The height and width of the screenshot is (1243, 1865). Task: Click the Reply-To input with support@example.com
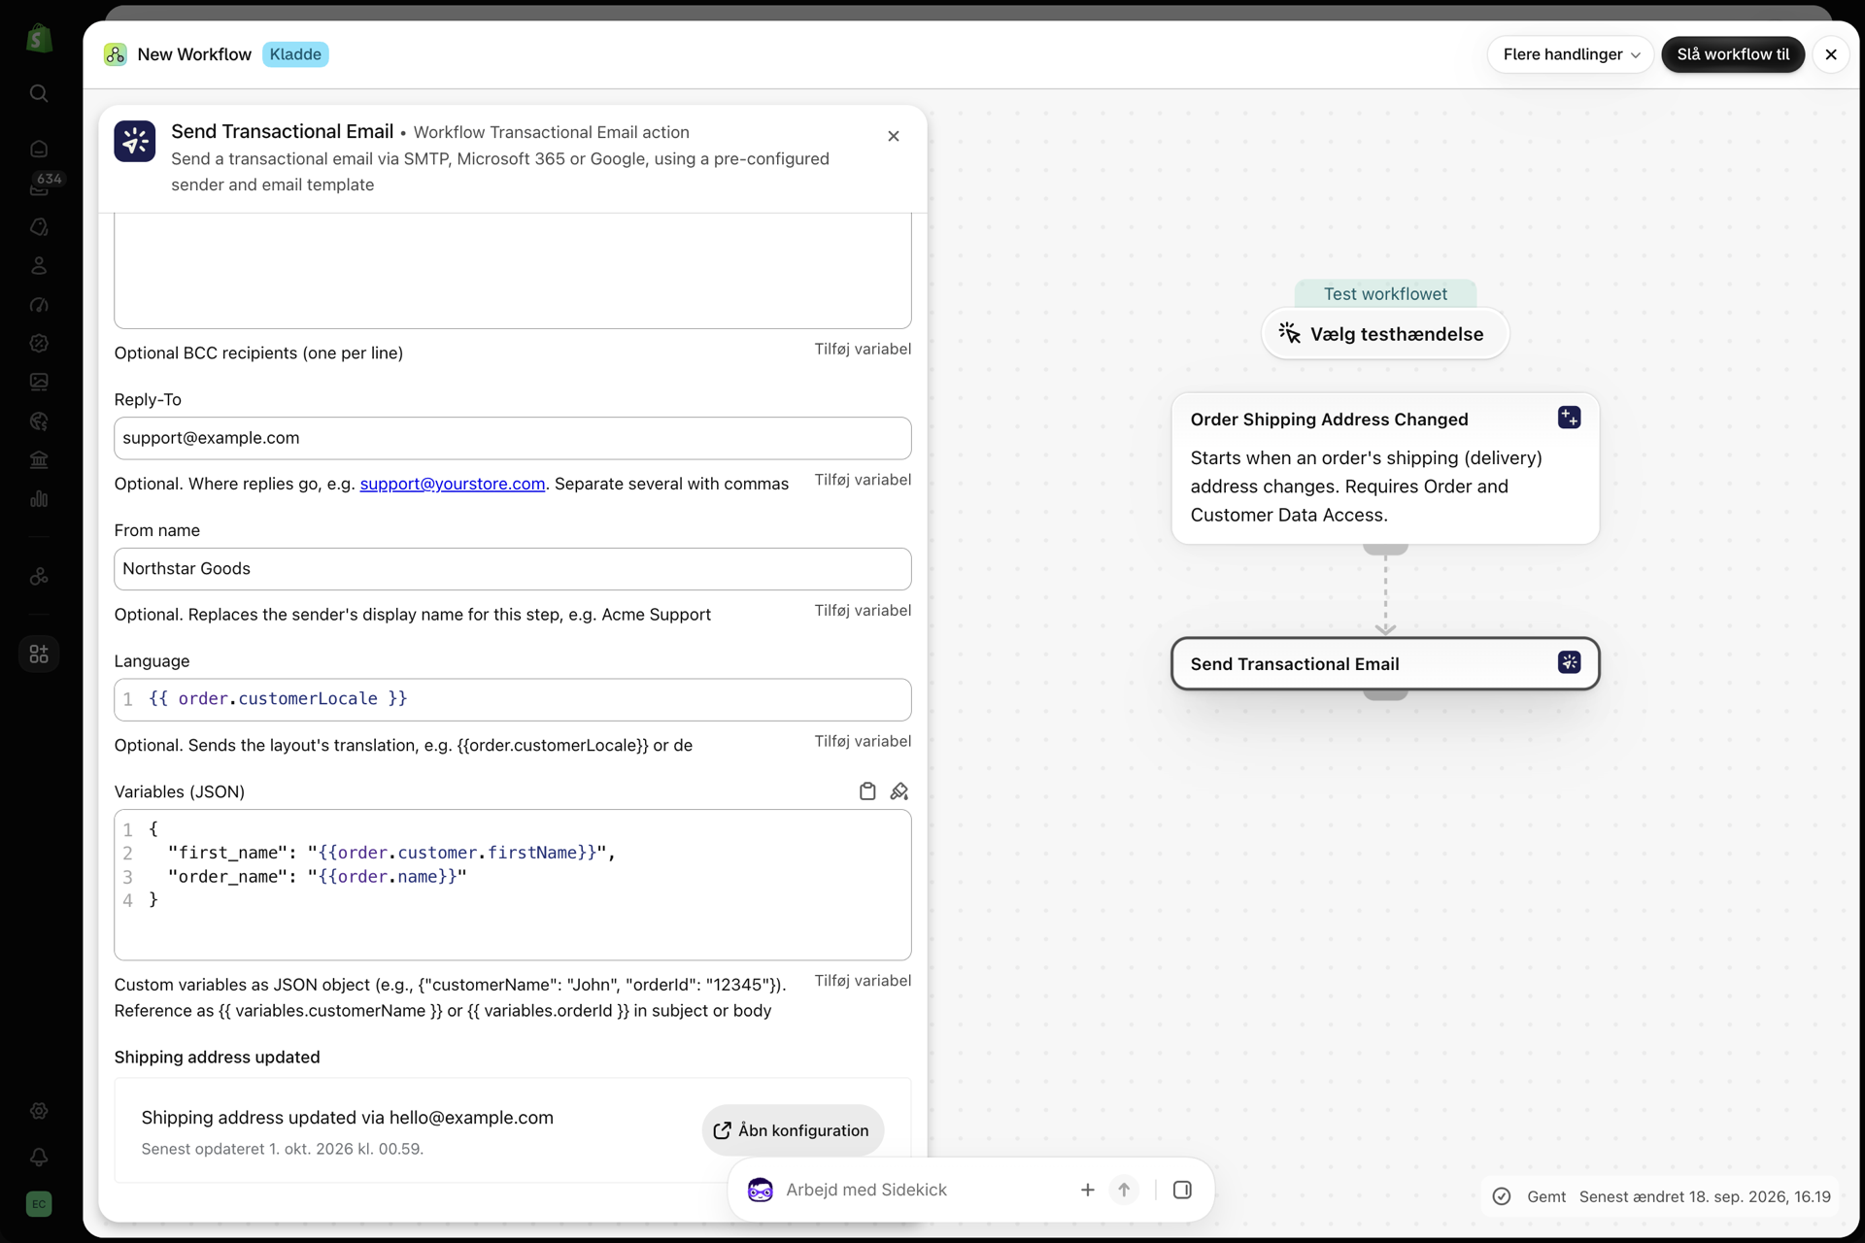tap(513, 438)
